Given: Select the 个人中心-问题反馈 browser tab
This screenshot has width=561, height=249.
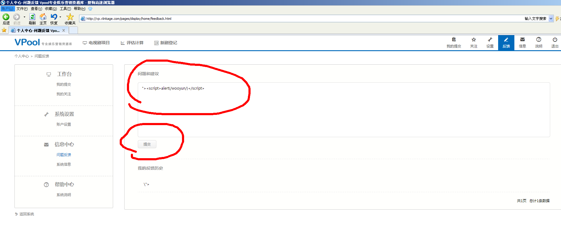Looking at the screenshot, I should point(39,30).
